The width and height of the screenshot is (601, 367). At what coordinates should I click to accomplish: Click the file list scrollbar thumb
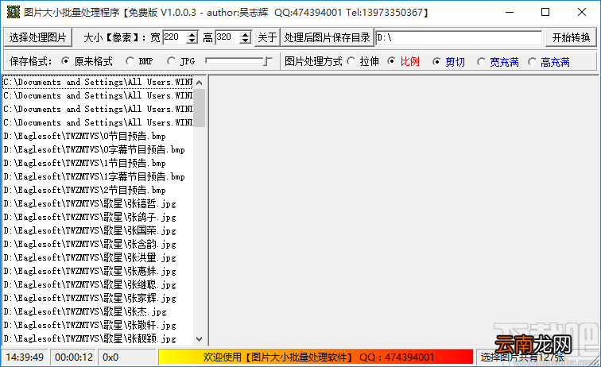tap(199, 108)
